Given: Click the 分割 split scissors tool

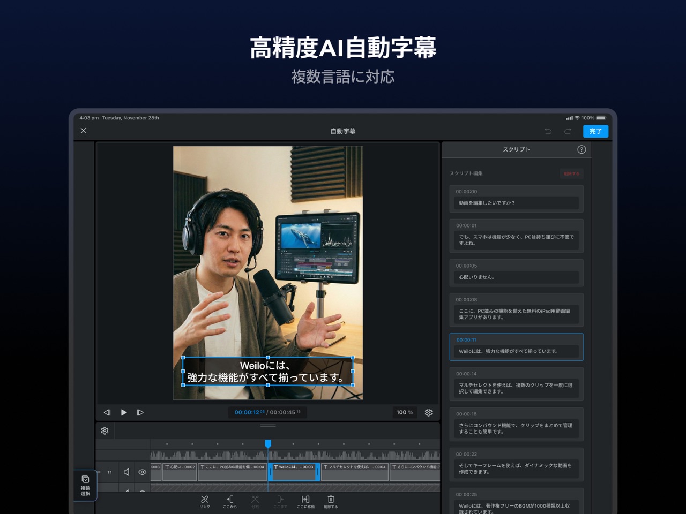Looking at the screenshot, I should click(255, 502).
